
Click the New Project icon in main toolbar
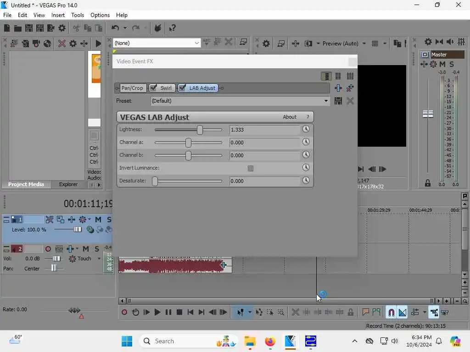[x=7, y=28]
